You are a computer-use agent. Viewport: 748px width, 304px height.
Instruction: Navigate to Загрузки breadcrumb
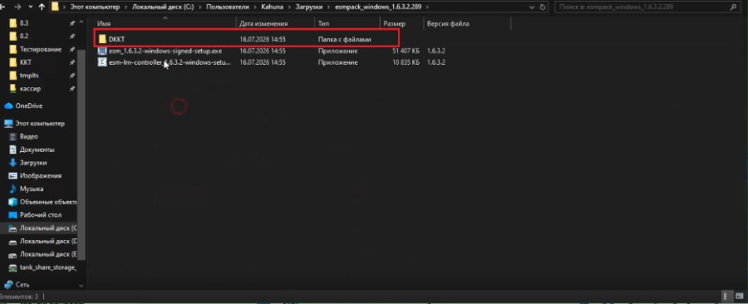pyautogui.click(x=308, y=7)
